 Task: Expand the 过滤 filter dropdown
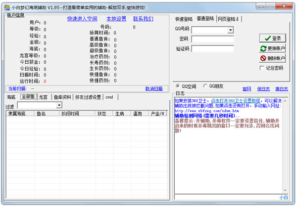(59, 105)
